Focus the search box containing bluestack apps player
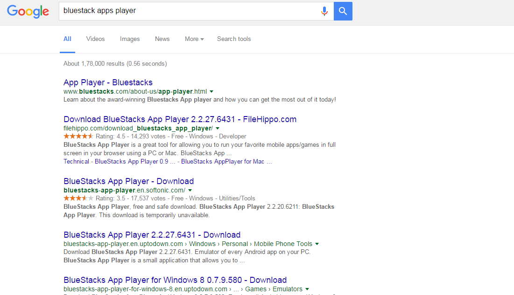Image resolution: width=514 pixels, height=295 pixels. coord(196,11)
